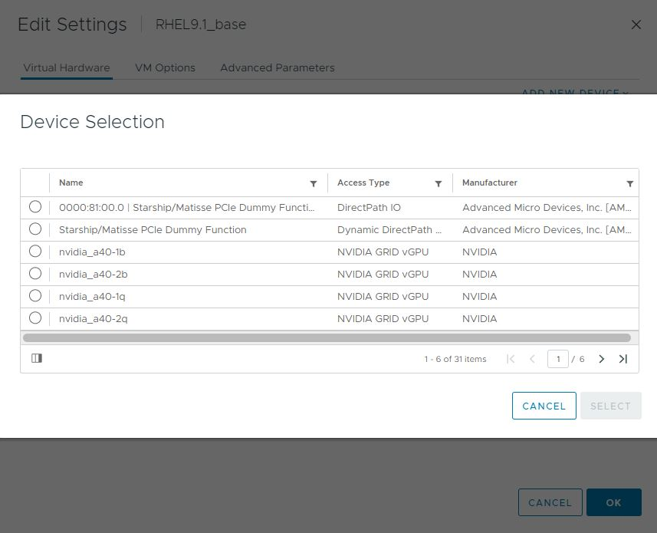This screenshot has height=533, width=657.
Task: Go back to the first page
Action: pos(510,358)
